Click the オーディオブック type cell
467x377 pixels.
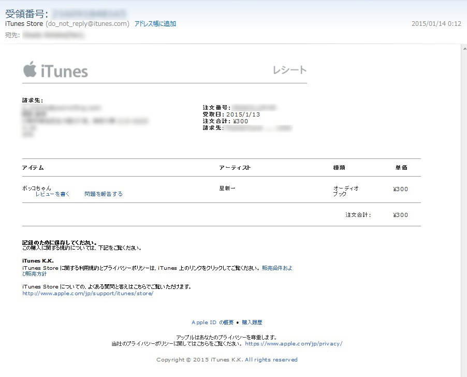[346, 191]
